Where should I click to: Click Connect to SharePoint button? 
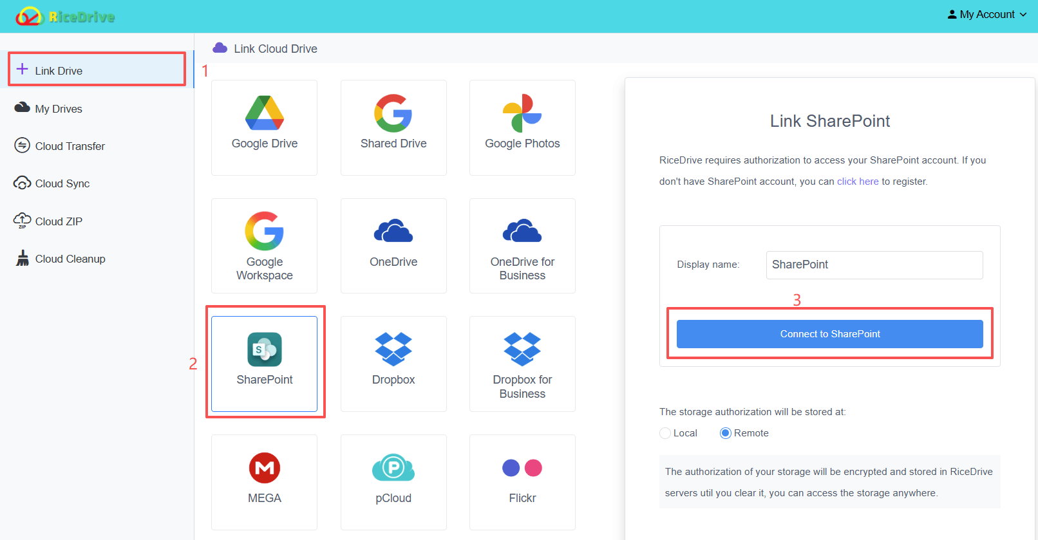829,334
